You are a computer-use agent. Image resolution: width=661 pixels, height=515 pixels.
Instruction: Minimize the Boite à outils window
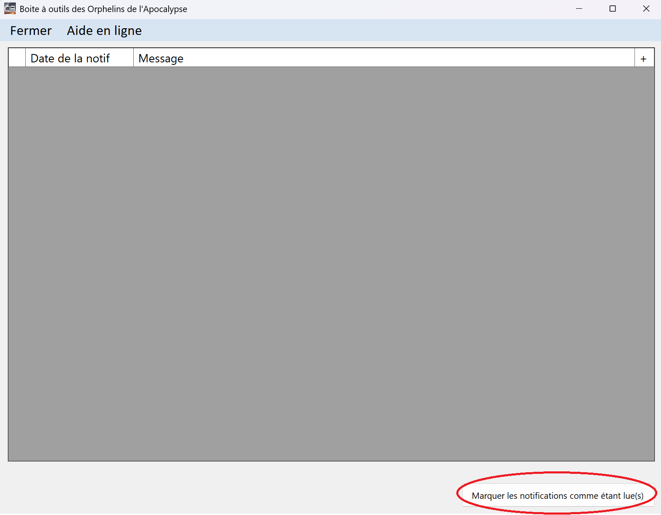[x=579, y=9]
